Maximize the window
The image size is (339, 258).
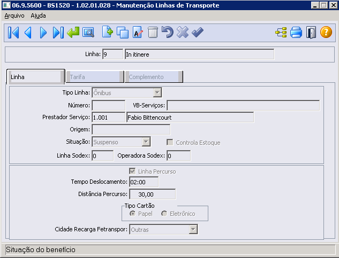[323, 5]
